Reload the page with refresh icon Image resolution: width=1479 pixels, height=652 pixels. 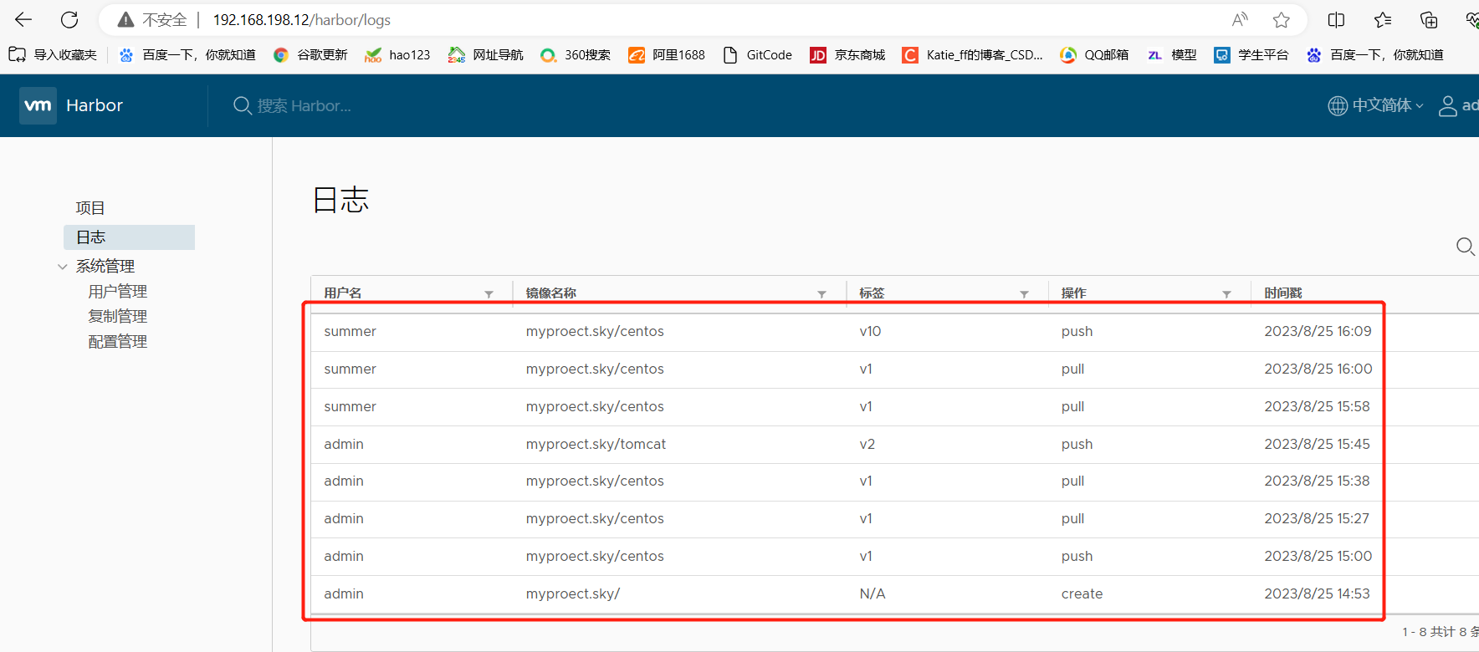click(x=69, y=19)
